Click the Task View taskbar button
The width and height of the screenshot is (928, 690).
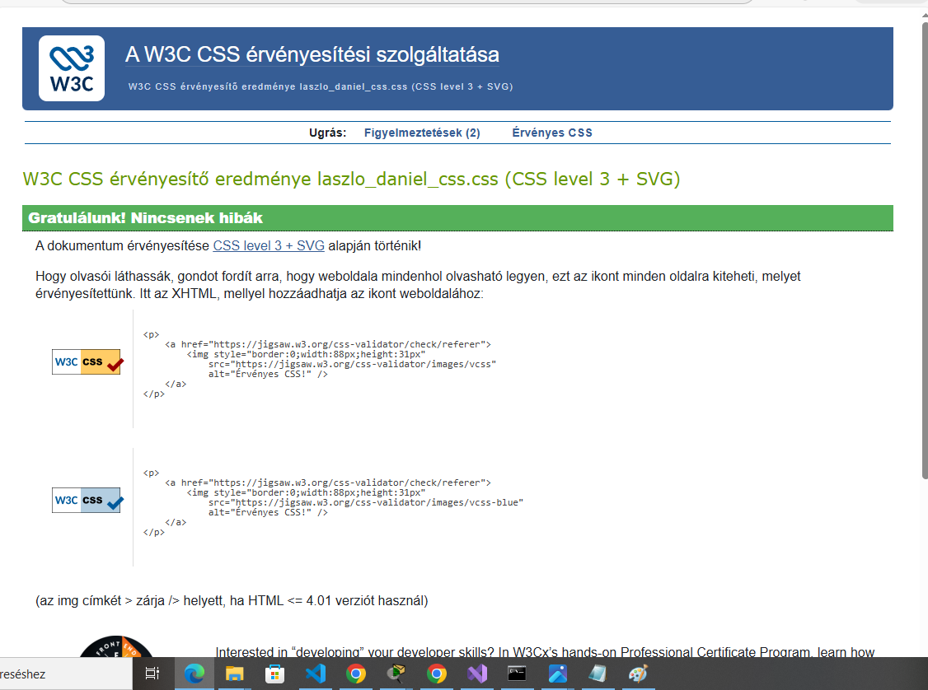pyautogui.click(x=152, y=674)
